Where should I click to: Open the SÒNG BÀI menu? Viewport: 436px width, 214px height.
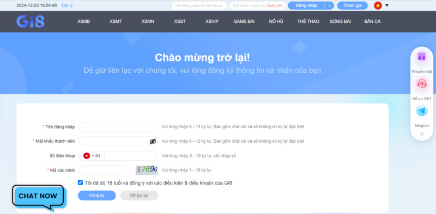pyautogui.click(x=340, y=21)
